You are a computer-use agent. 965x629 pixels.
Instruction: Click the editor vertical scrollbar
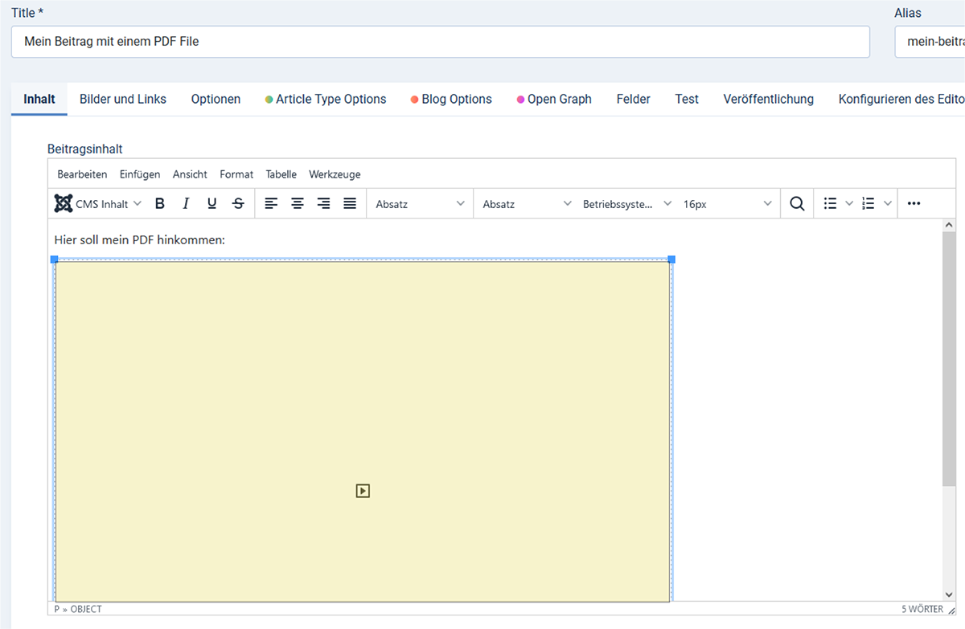point(949,361)
